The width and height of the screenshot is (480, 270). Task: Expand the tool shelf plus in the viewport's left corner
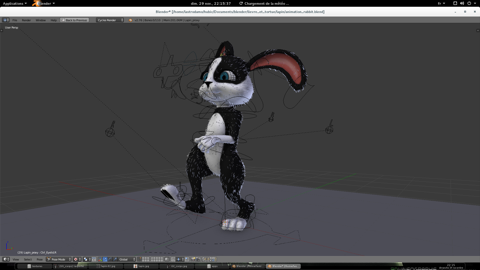click(x=1, y=30)
